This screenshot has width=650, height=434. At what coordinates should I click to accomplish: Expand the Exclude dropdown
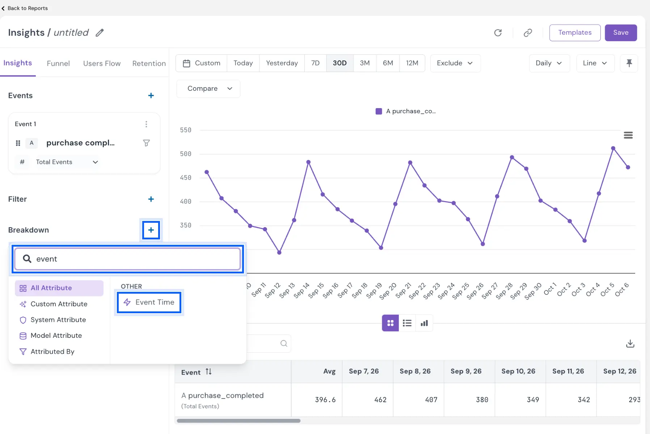455,63
